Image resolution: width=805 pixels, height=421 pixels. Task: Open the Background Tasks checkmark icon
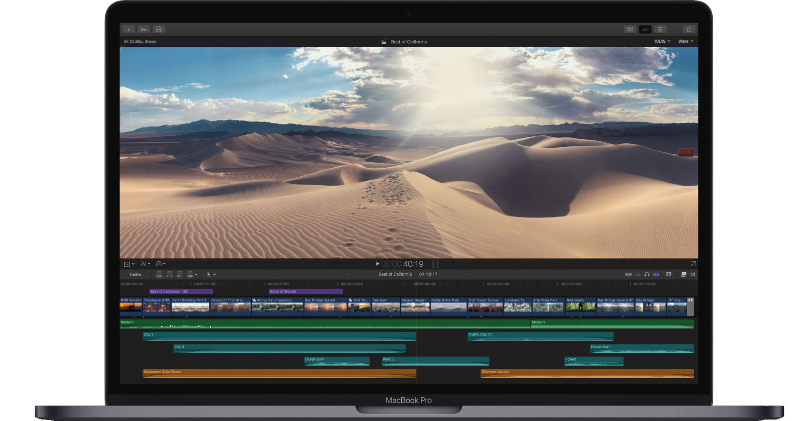[x=159, y=29]
